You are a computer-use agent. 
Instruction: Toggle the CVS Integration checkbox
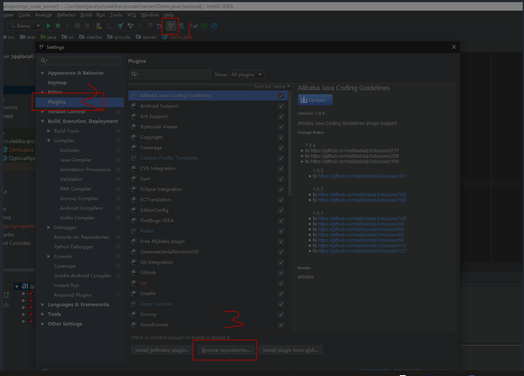pos(281,168)
